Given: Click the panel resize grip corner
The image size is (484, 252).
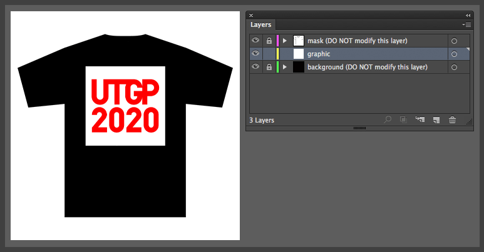Looking at the screenshot, I should pyautogui.click(x=470, y=122).
